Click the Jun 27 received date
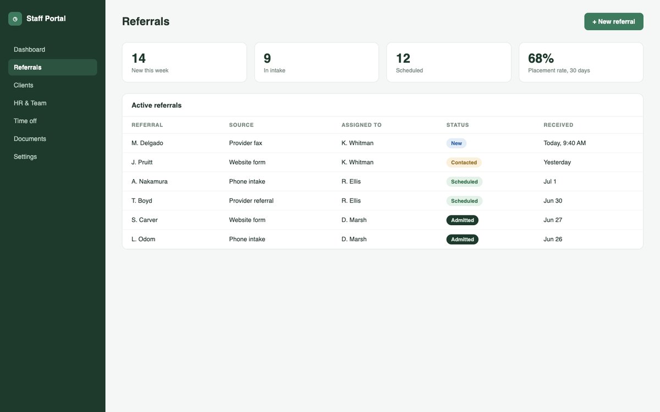Screen dimensions: 660x412 (553, 220)
